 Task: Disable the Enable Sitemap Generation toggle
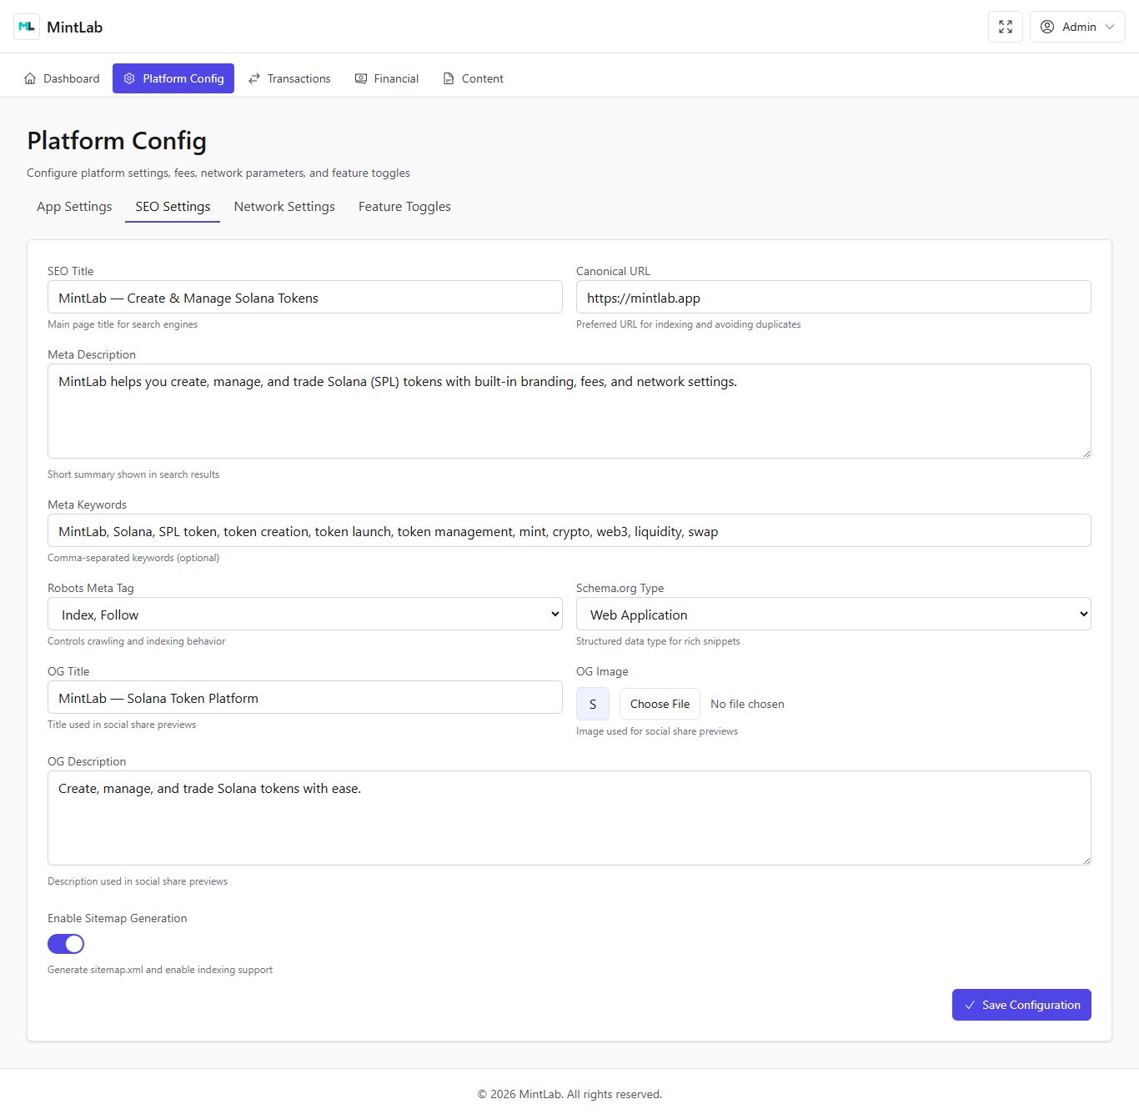coord(66,943)
